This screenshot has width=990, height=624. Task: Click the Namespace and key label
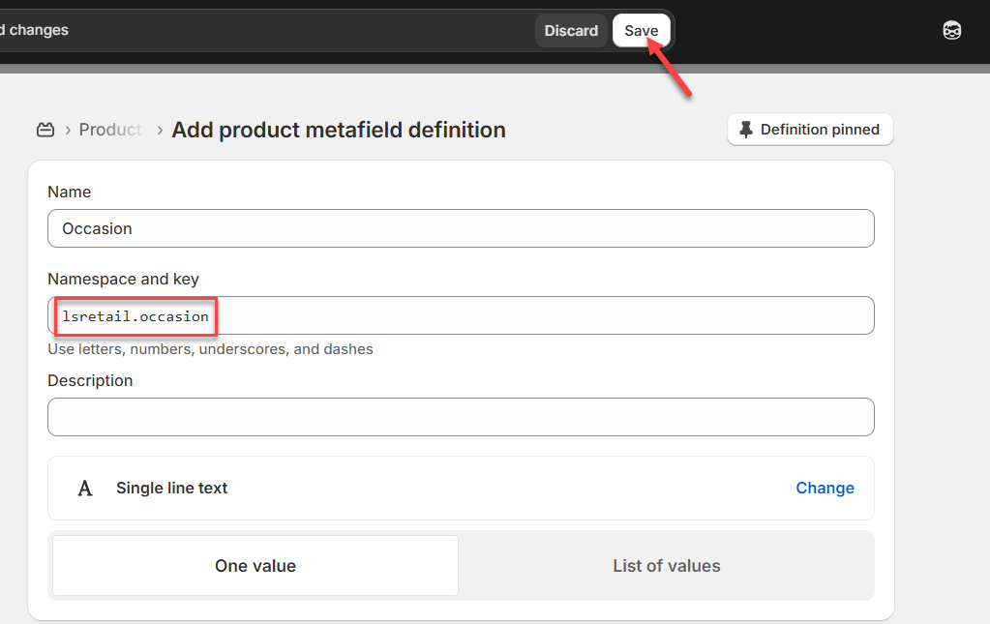click(123, 280)
